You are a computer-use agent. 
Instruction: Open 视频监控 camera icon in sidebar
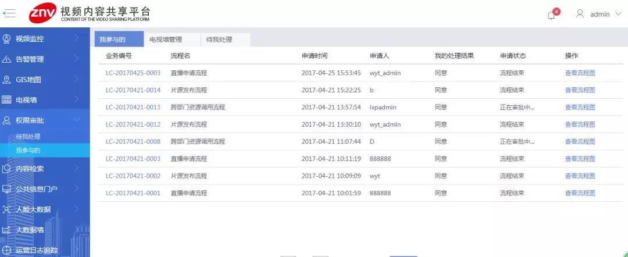(x=7, y=39)
